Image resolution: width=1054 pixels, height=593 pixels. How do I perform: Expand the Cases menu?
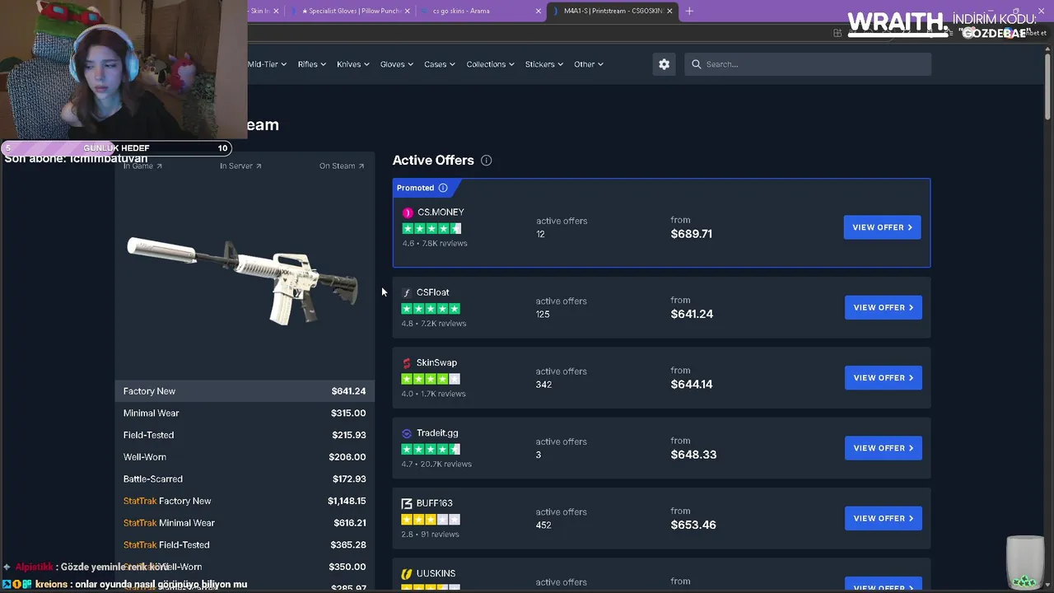point(440,64)
